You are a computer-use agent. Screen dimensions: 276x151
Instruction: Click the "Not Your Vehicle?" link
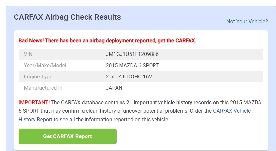(247, 21)
